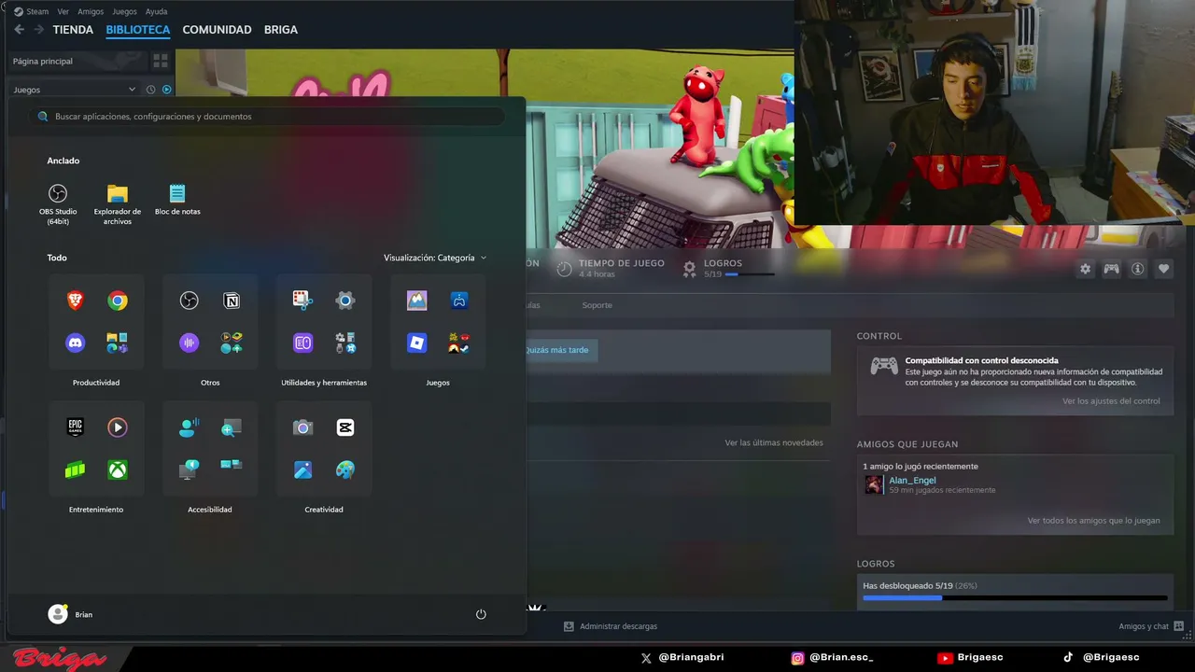Viewport: 1195px width, 672px height.
Task: Open Magnifier in Accesibilidad group
Action: tap(232, 427)
